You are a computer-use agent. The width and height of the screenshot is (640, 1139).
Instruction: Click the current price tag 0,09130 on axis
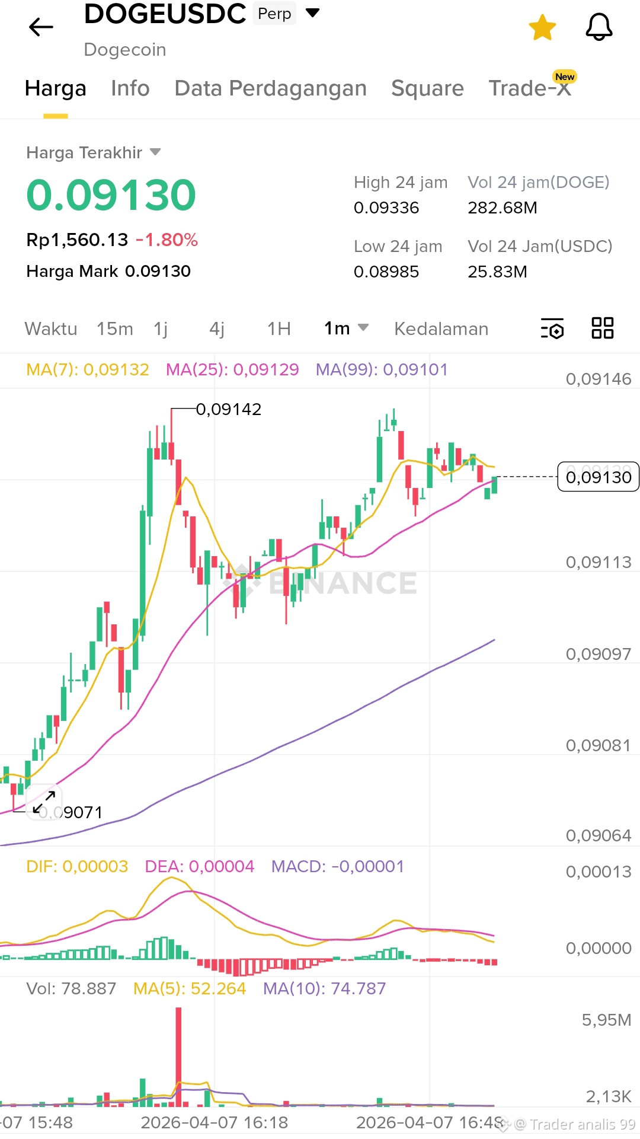pyautogui.click(x=599, y=477)
